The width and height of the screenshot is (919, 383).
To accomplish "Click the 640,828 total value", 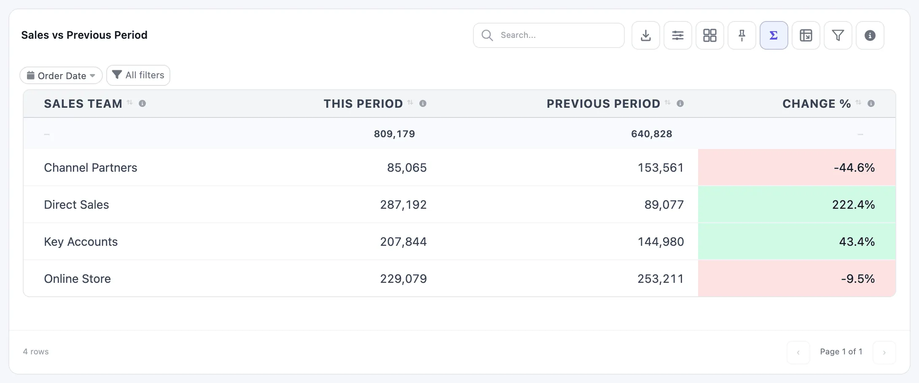I will click(x=651, y=134).
